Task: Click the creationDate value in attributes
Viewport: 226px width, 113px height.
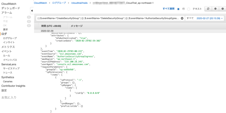Action: tap(88, 41)
